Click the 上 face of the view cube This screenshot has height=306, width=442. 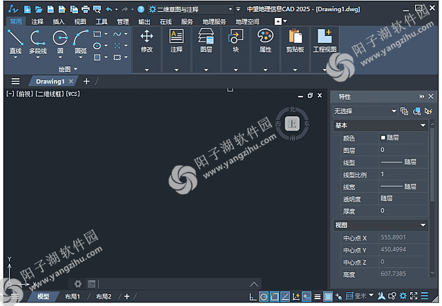point(292,124)
